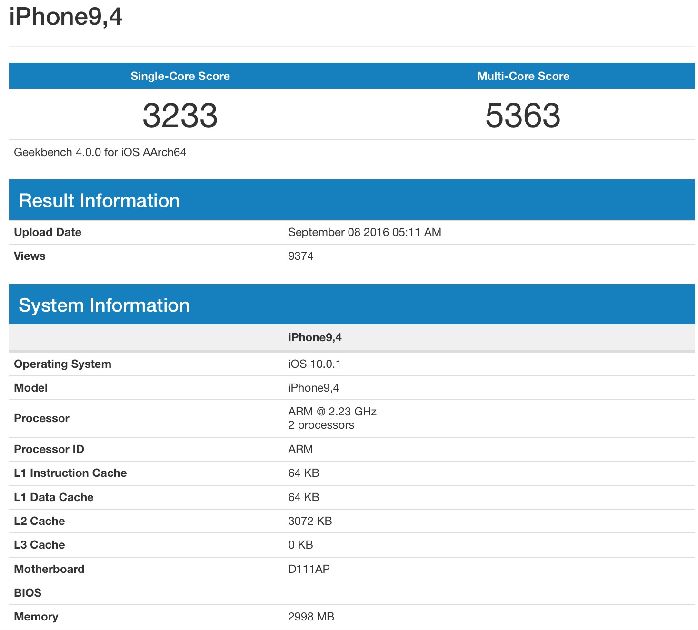Viewport: 698px width, 630px height.
Task: Select the Processor ID row
Action: 49,449
